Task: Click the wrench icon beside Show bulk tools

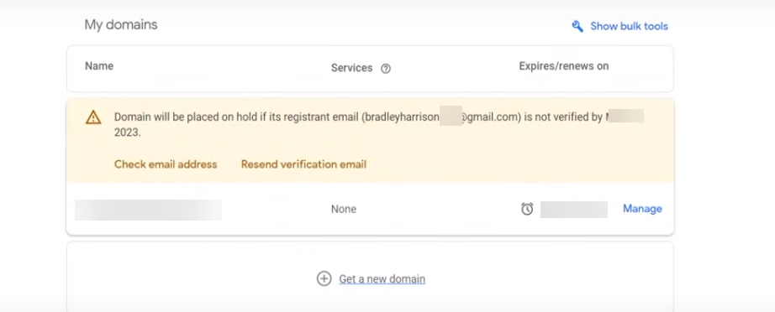Action: (x=577, y=26)
